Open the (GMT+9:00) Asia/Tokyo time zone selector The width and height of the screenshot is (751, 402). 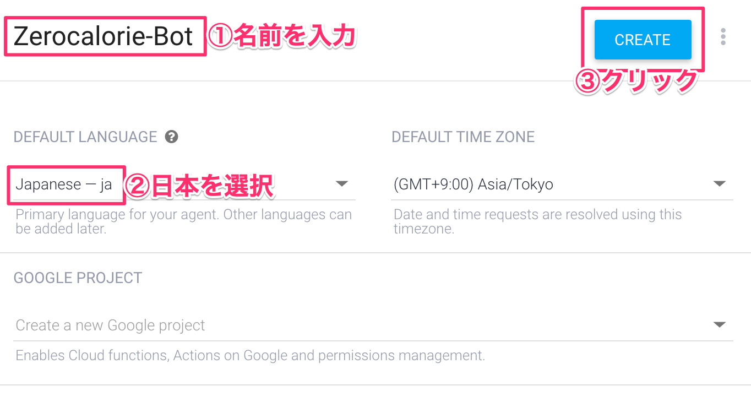point(562,184)
